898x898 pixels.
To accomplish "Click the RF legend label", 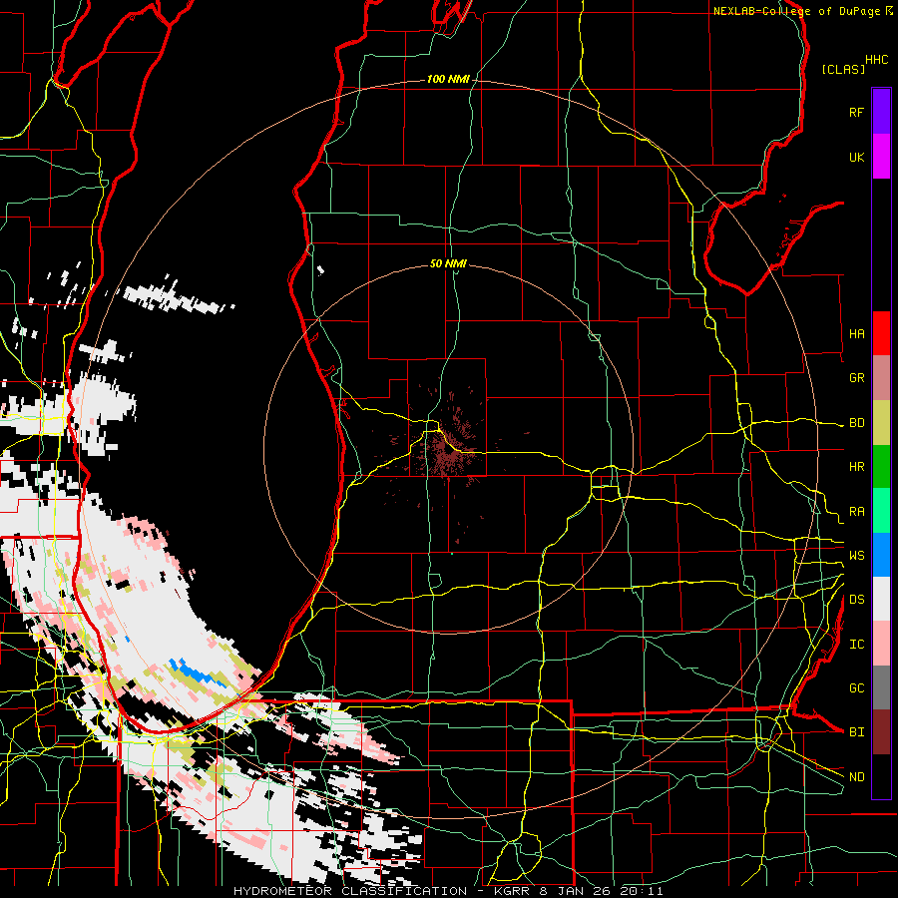I will coord(856,112).
